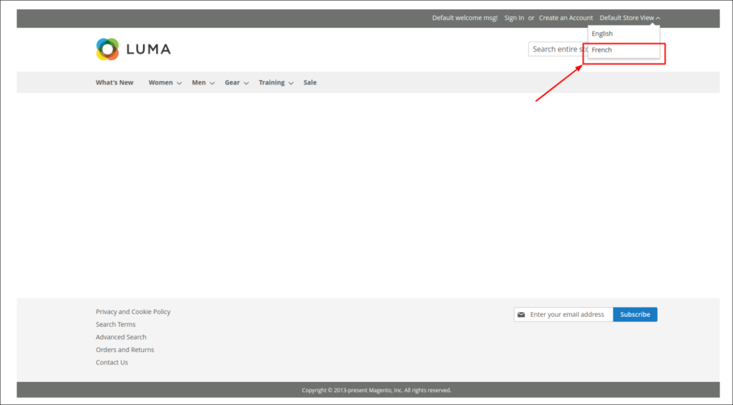Click the Sign In link
The height and width of the screenshot is (405, 733).
tap(514, 18)
